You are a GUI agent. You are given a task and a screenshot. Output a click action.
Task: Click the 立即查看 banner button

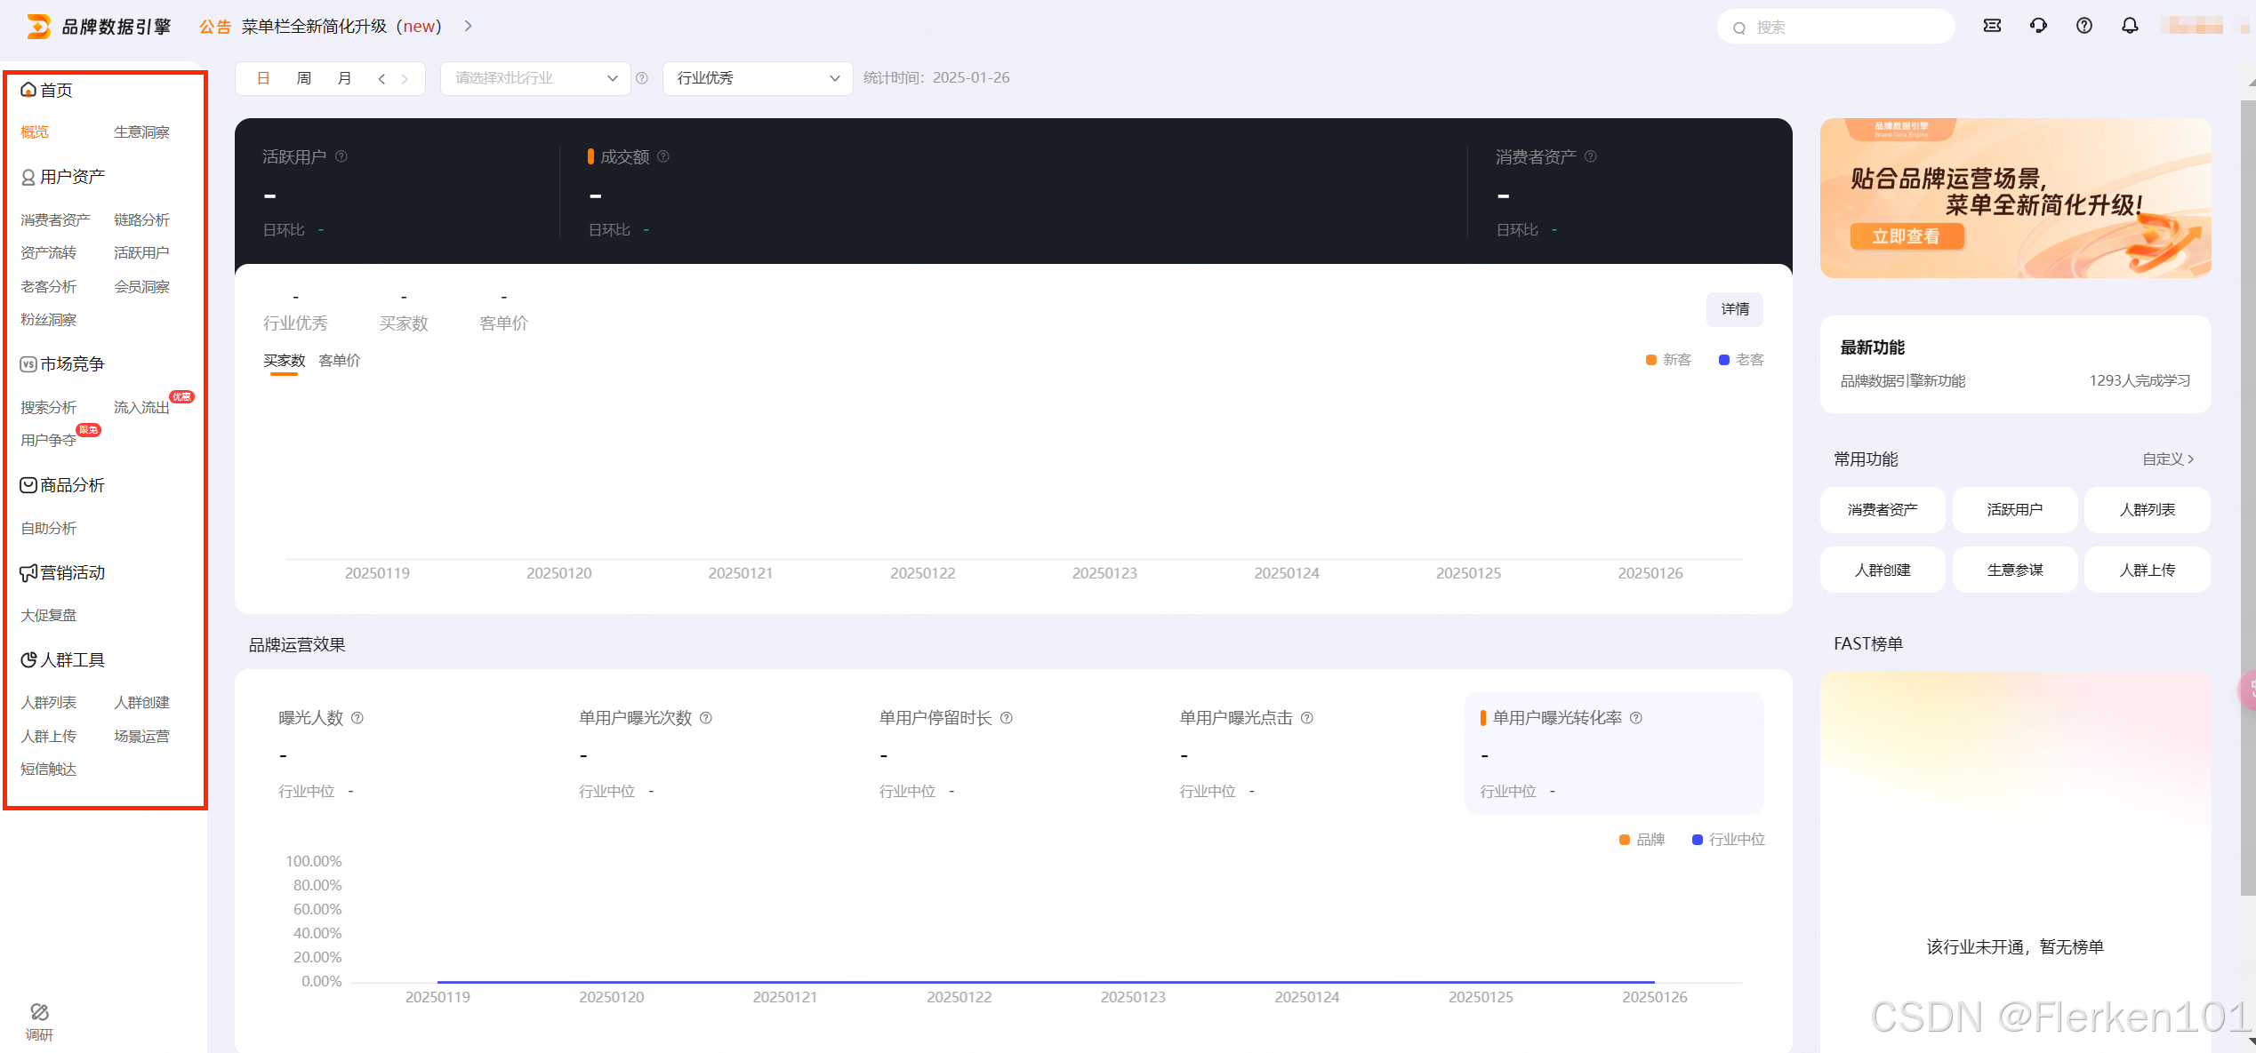click(1906, 236)
